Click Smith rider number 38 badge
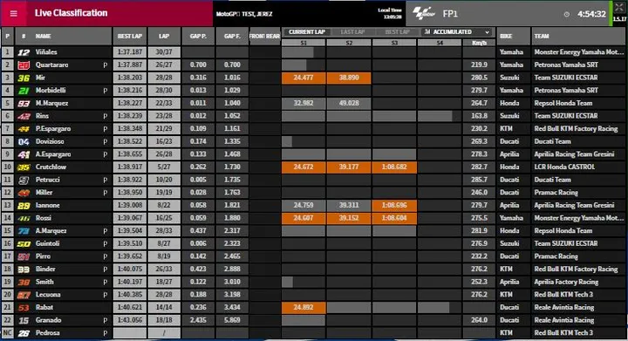This screenshot has width=628, height=341. [24, 283]
